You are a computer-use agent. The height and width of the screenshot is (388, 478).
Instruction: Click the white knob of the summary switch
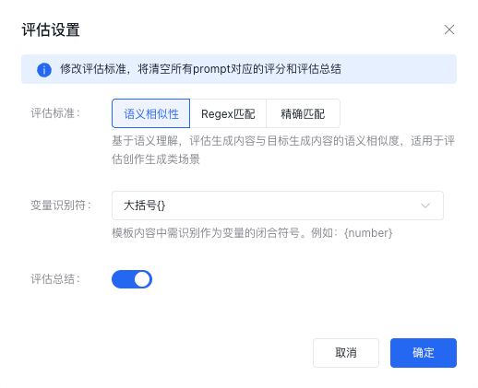[142, 279]
